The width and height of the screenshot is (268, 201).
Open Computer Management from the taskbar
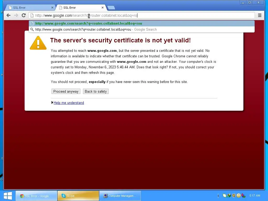pos(120,196)
